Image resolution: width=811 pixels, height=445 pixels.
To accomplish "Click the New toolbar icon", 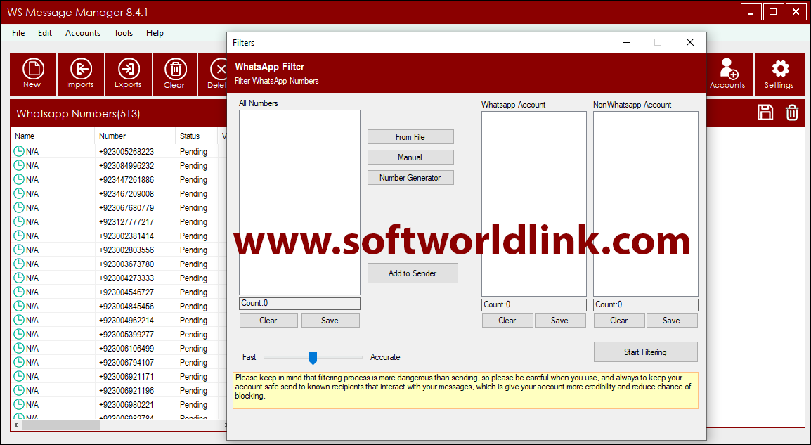I will coord(33,75).
